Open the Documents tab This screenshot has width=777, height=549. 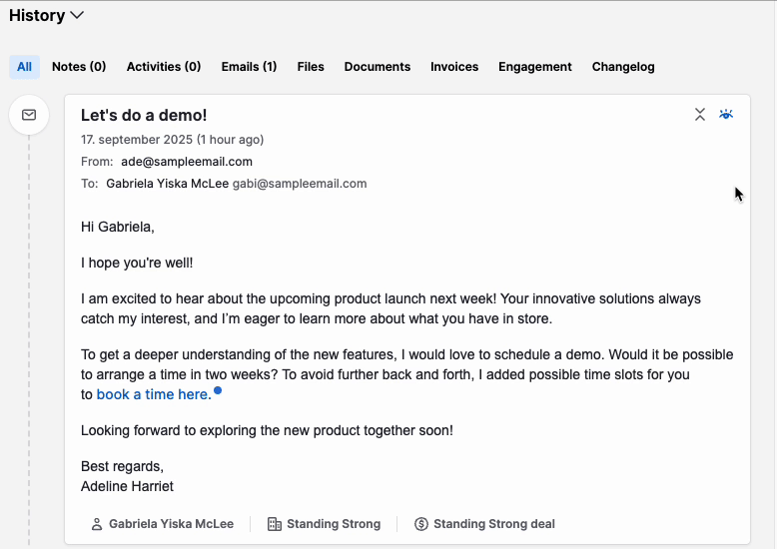(378, 67)
